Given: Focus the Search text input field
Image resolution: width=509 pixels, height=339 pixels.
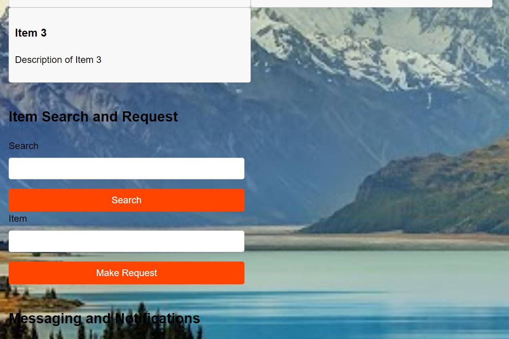Looking at the screenshot, I should point(127,168).
